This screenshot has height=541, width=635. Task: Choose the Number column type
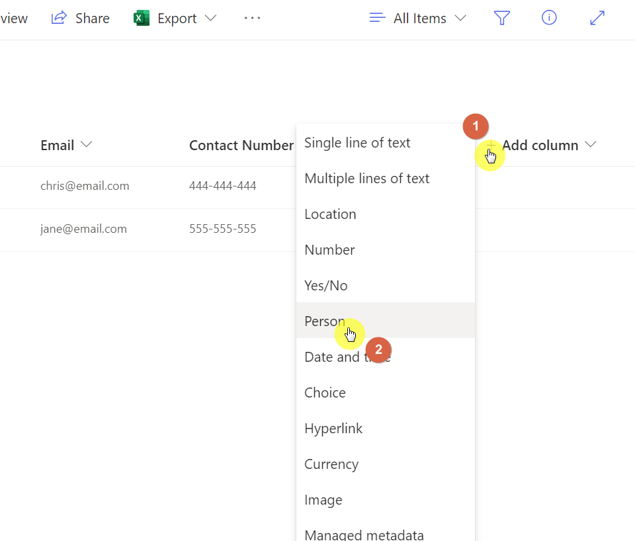point(386,250)
